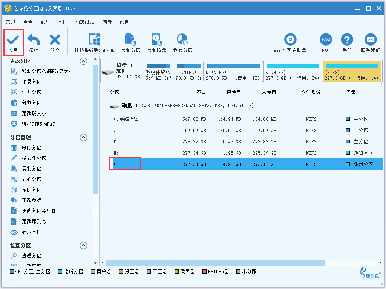Click the Discard (放弃) X icon
Screen dimensions: 386x289
[x=55, y=40]
